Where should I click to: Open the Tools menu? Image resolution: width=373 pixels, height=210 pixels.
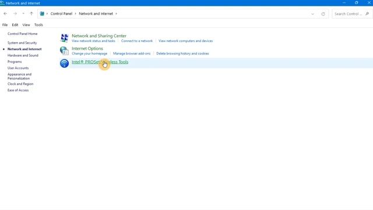[38, 24]
